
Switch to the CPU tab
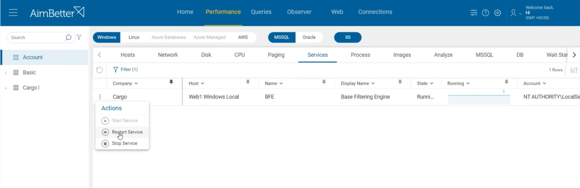pos(240,55)
